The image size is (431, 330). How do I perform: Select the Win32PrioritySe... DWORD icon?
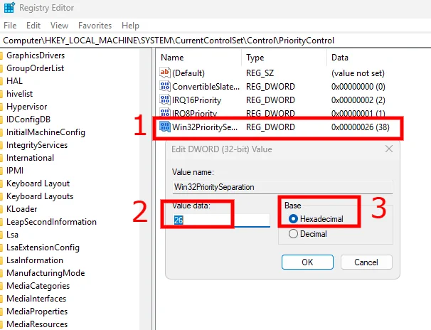[165, 127]
